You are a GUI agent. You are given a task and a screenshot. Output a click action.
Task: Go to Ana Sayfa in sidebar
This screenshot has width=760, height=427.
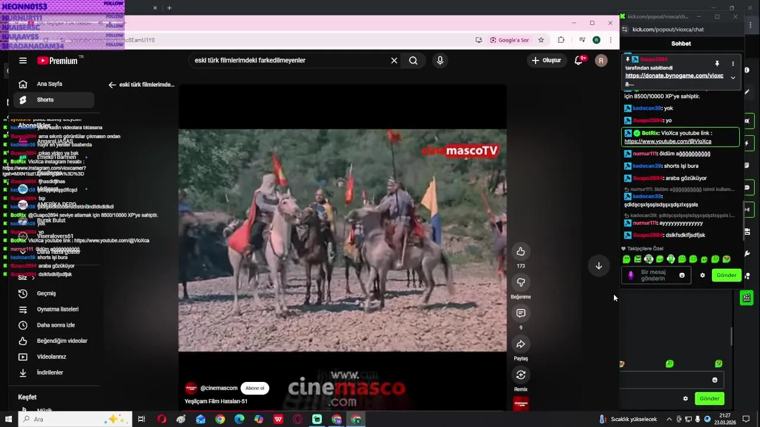click(x=53, y=84)
